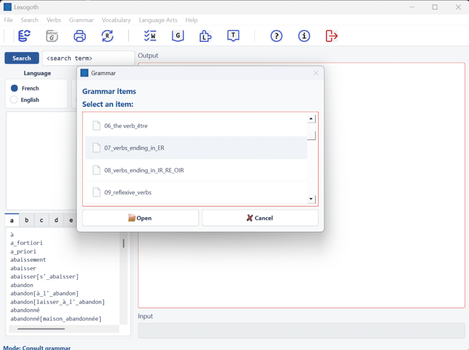Select 'abandonné' in the word list
469x350 pixels.
pyautogui.click(x=25, y=310)
